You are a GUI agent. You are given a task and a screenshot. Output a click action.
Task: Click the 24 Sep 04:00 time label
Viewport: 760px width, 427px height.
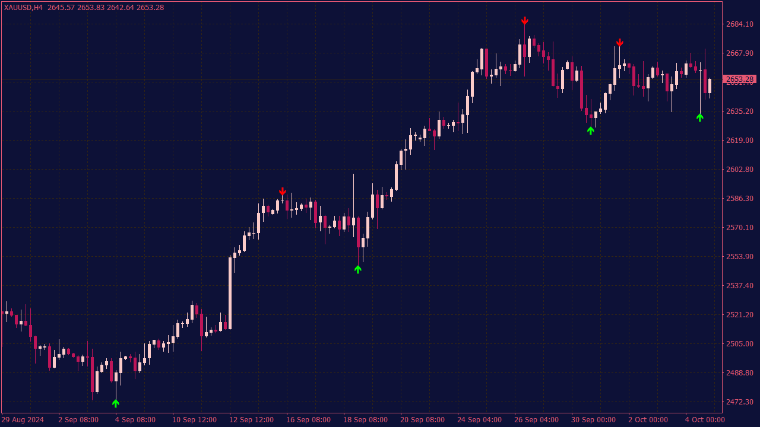[x=480, y=420]
